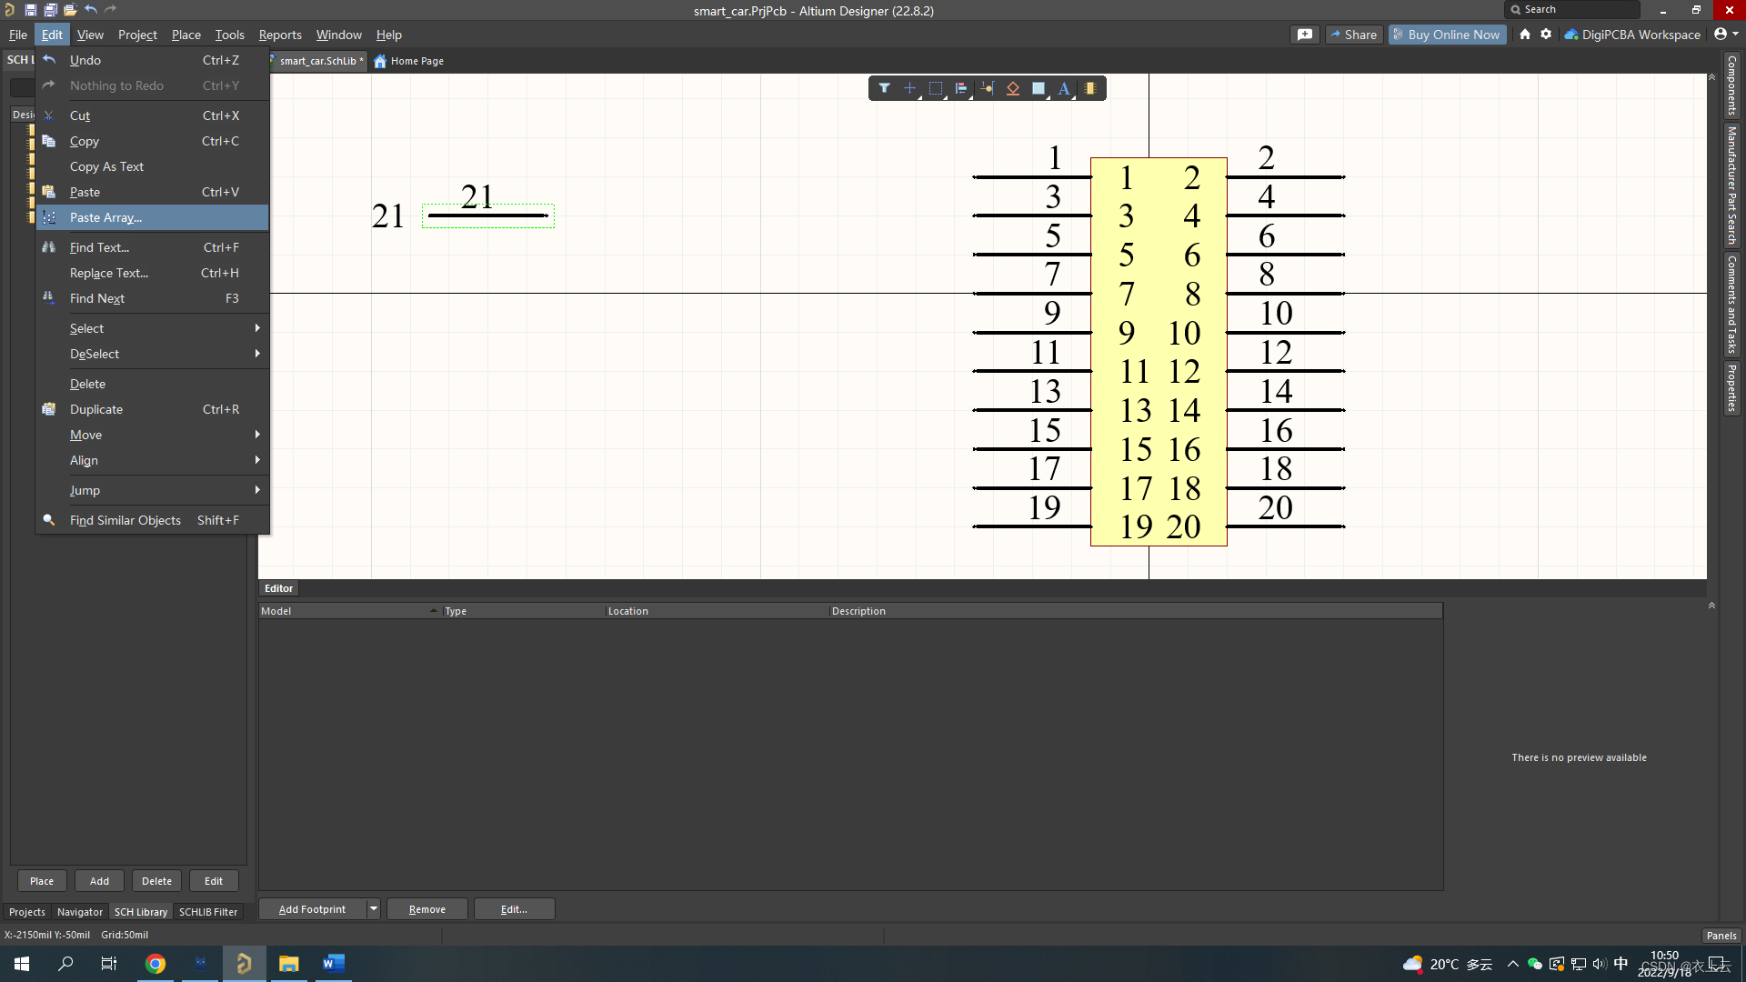Image resolution: width=1746 pixels, height=982 pixels.
Task: Click the add component part icon
Action: 1089,88
